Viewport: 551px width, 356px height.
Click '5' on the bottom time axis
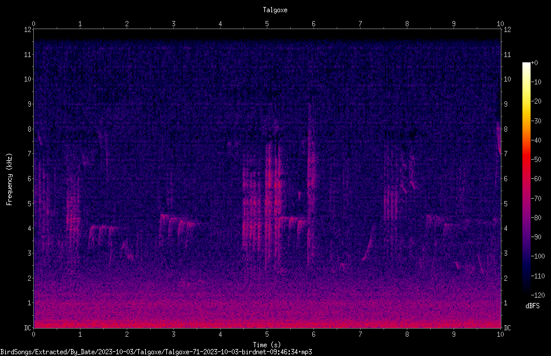pyautogui.click(x=267, y=334)
